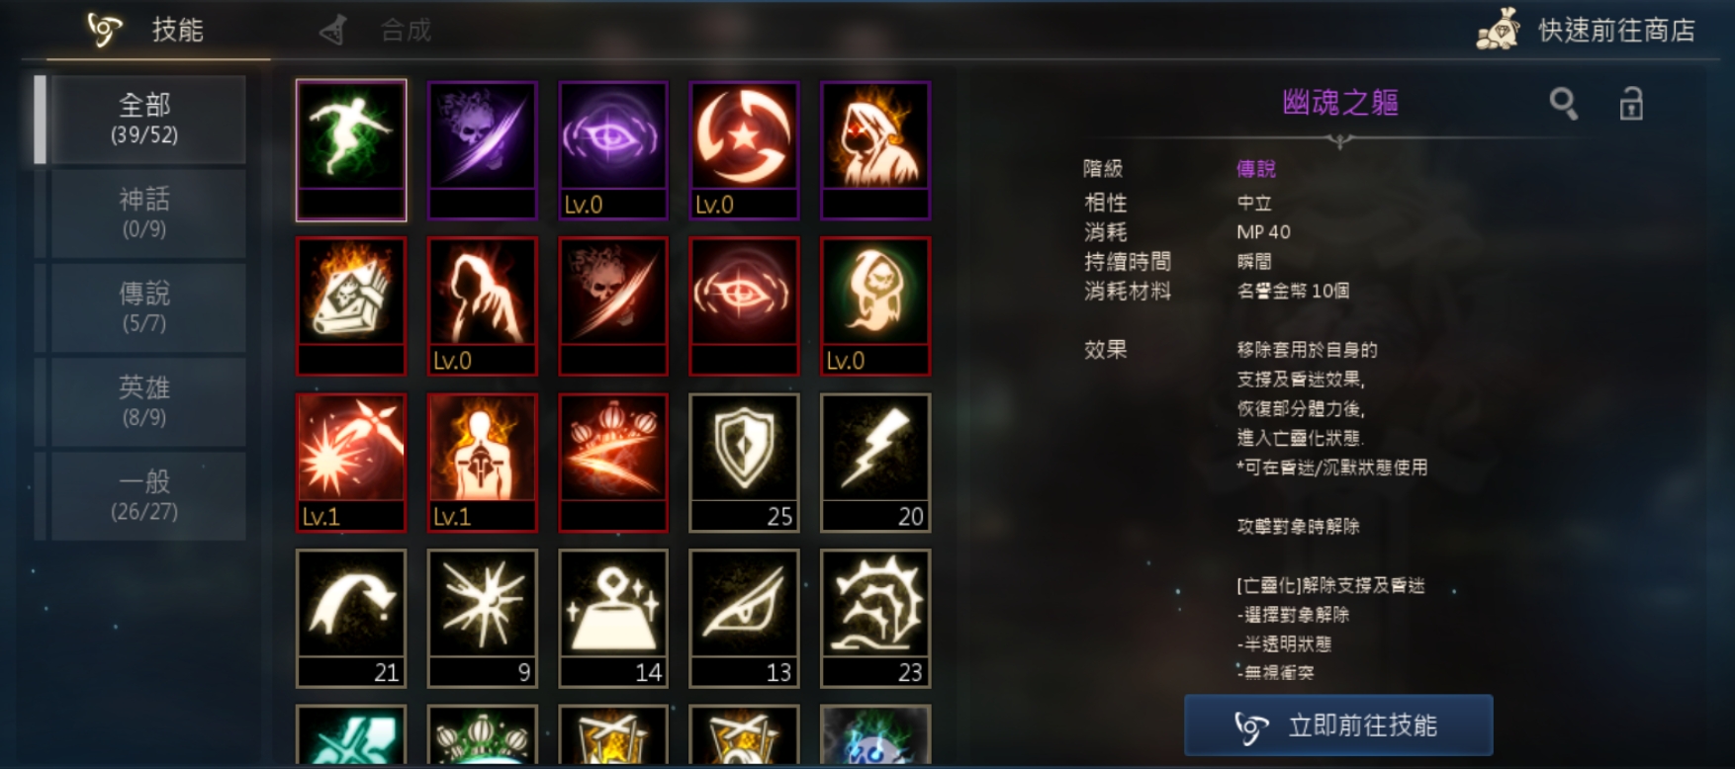Select the green running ghost skill icon
The width and height of the screenshot is (1735, 769).
(x=351, y=149)
